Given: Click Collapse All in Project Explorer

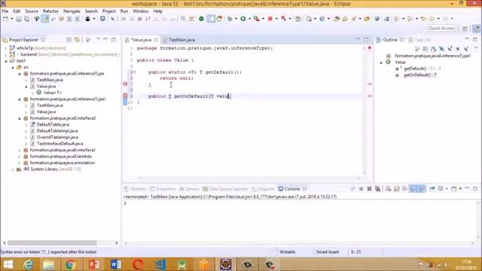Looking at the screenshot, I should click(x=69, y=40).
